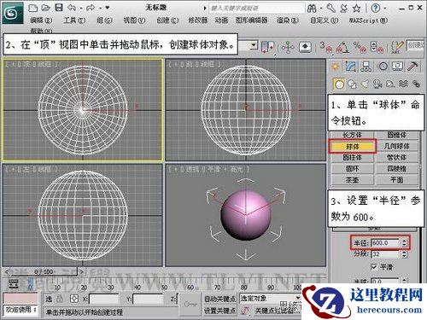Viewport: 427px width, 320px height.
Task: Undo last action arrow icon
Action: 72,8
